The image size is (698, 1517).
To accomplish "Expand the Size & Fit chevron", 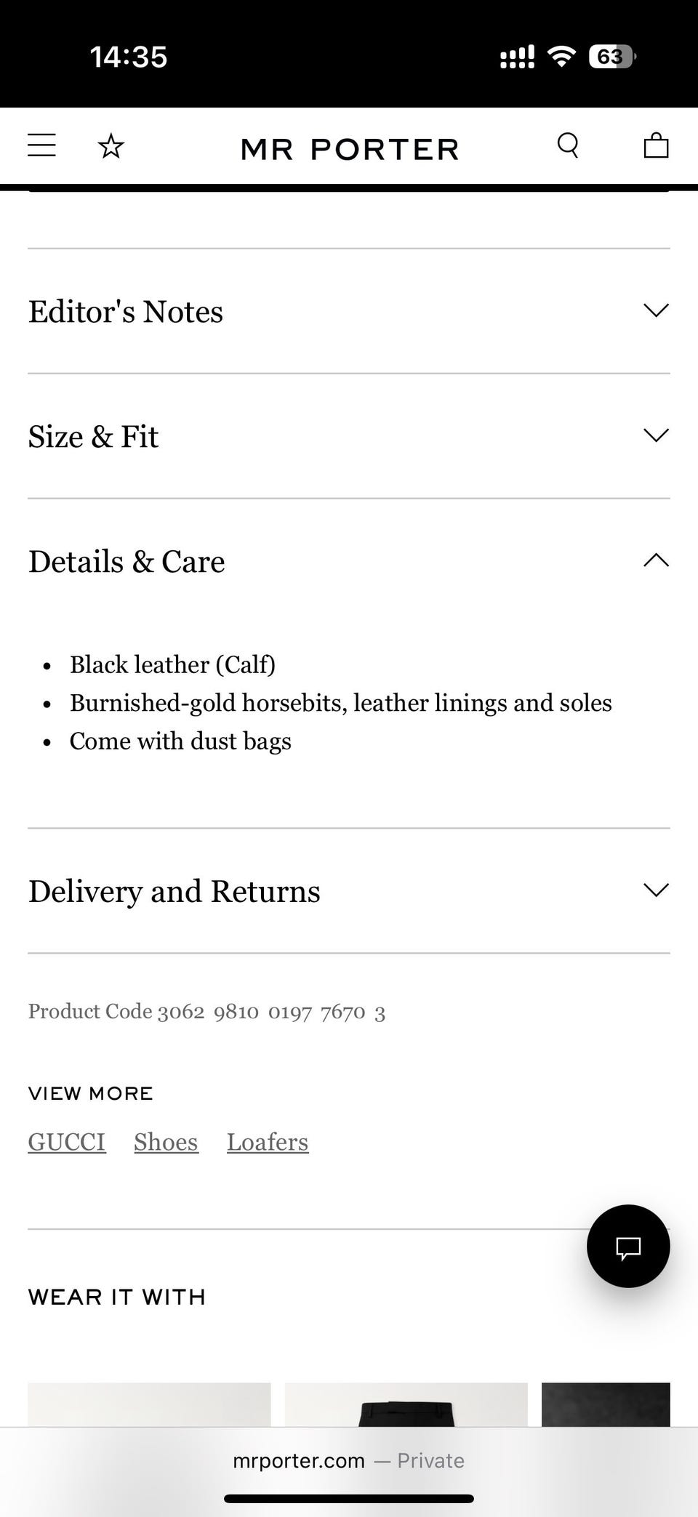I will 656,436.
